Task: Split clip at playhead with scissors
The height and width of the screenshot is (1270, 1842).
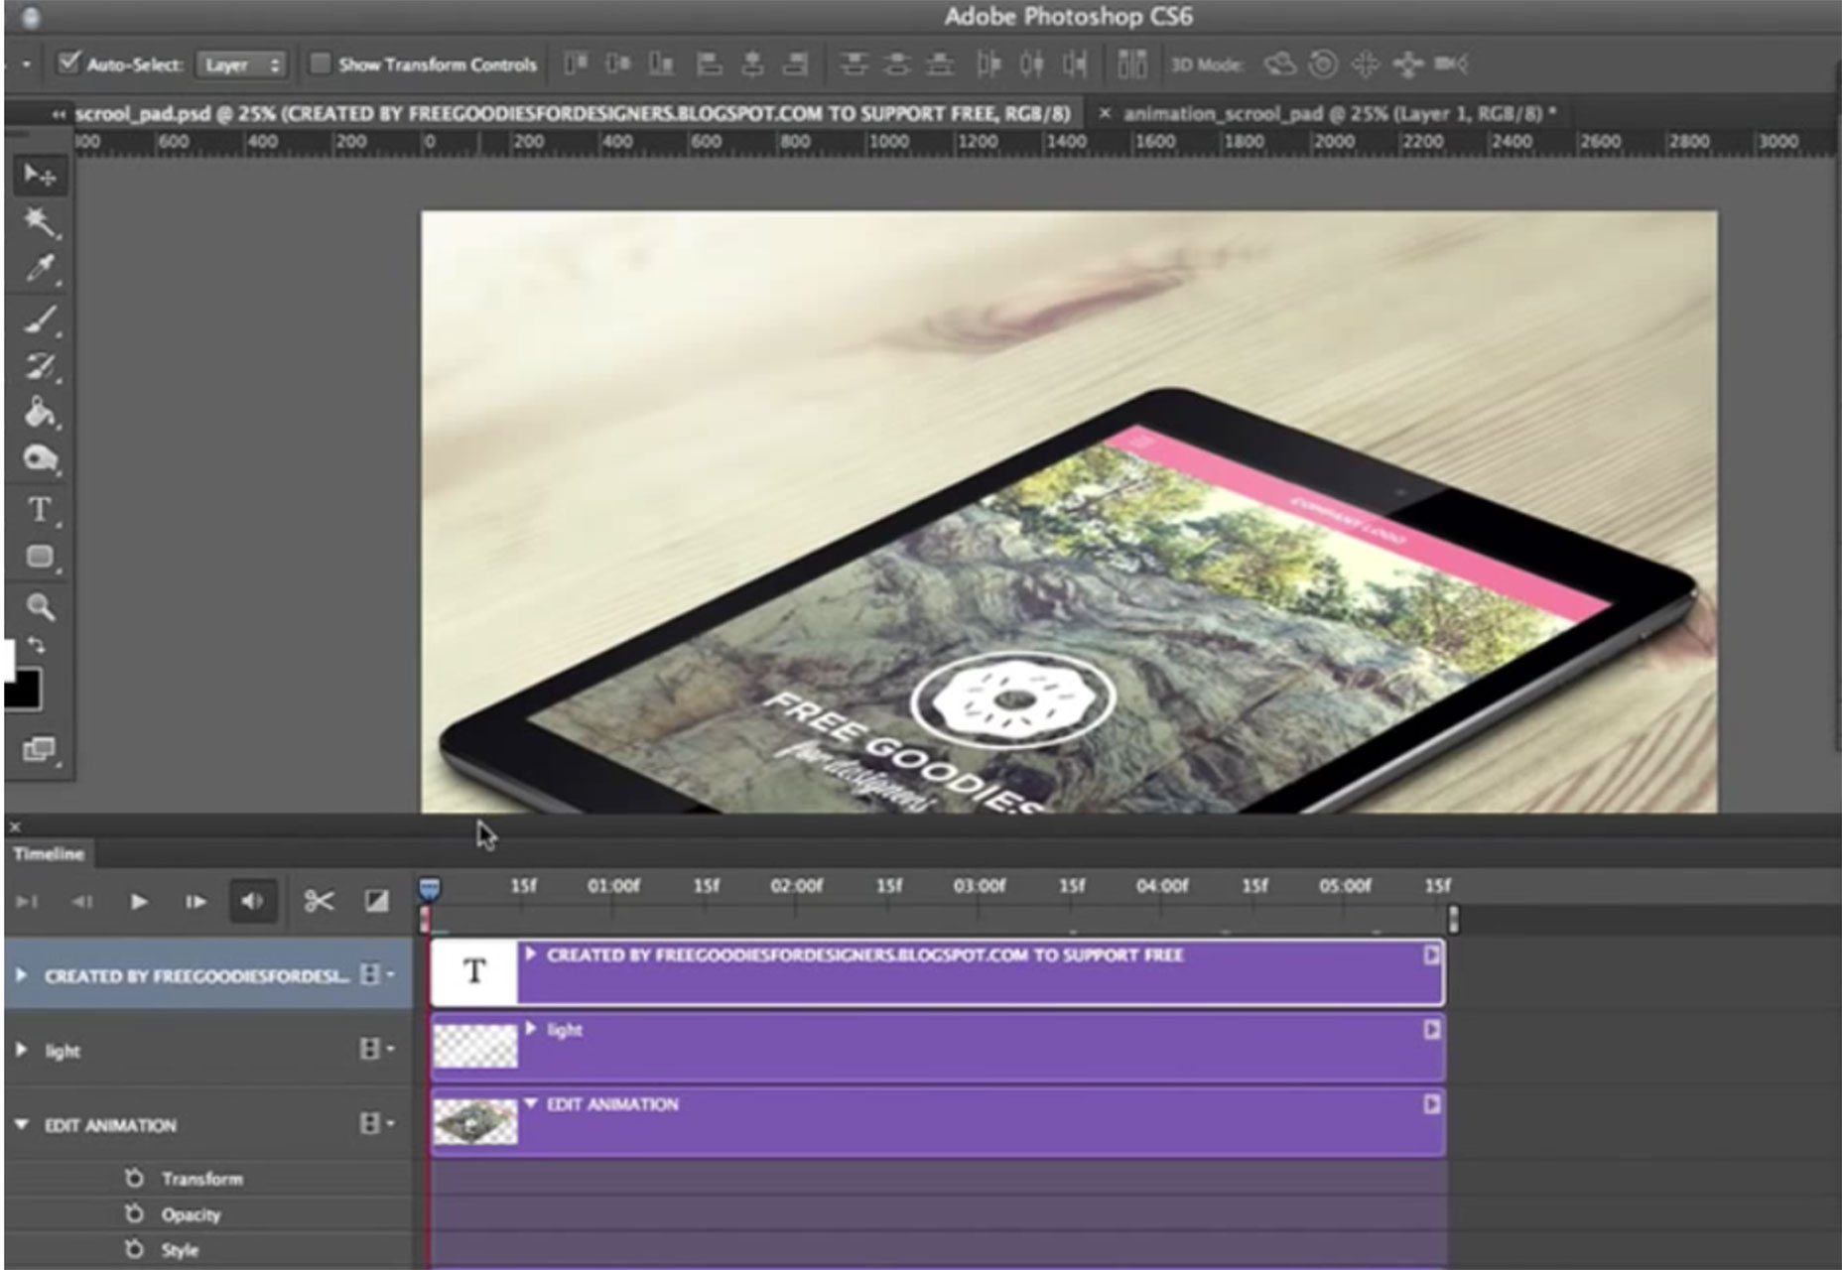Action: click(x=319, y=901)
